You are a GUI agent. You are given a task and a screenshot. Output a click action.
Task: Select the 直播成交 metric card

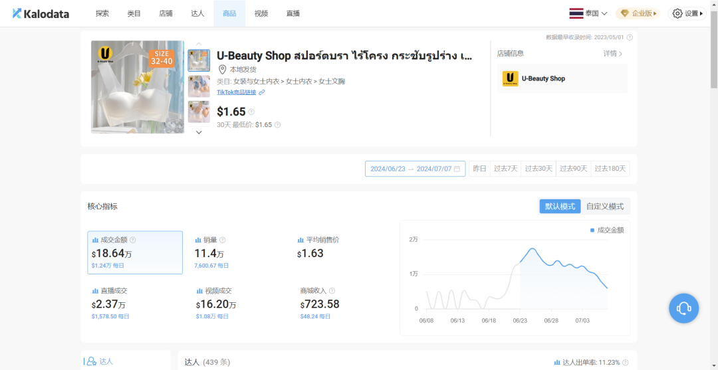coord(135,303)
